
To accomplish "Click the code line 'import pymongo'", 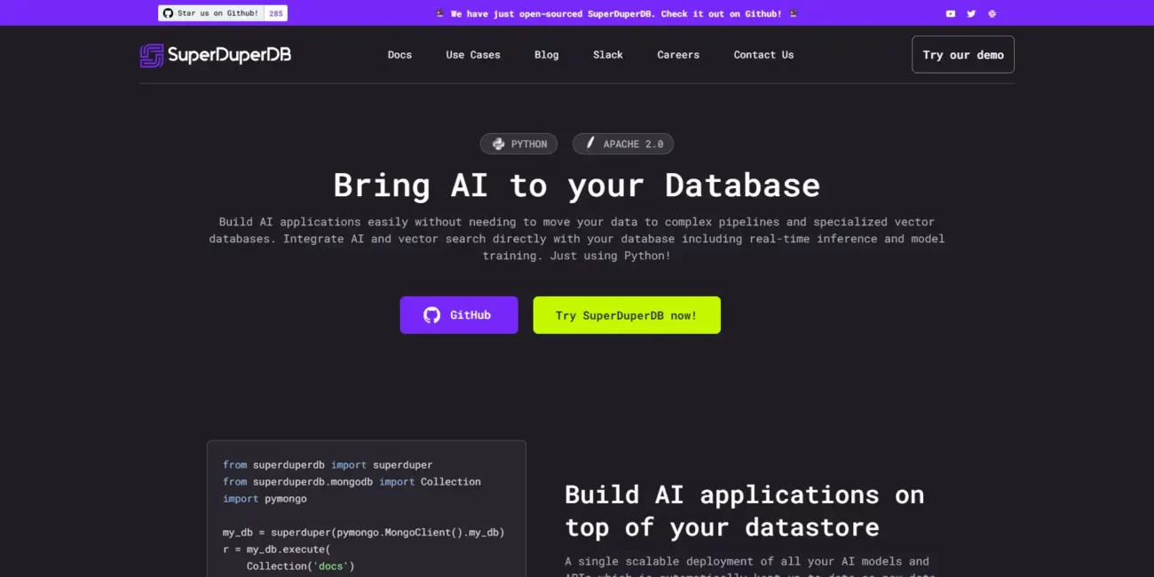I will [265, 499].
